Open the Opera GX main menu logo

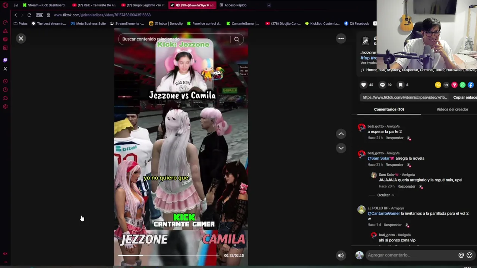click(x=5, y=5)
